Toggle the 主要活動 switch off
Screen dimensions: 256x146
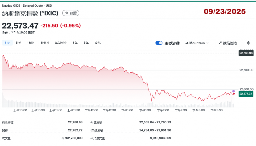coord(159,43)
